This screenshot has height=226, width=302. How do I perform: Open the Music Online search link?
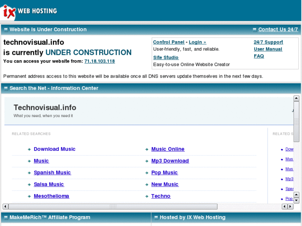[x=168, y=149]
